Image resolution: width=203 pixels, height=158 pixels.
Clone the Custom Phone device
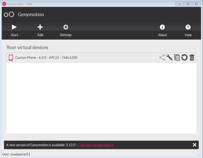(177, 57)
